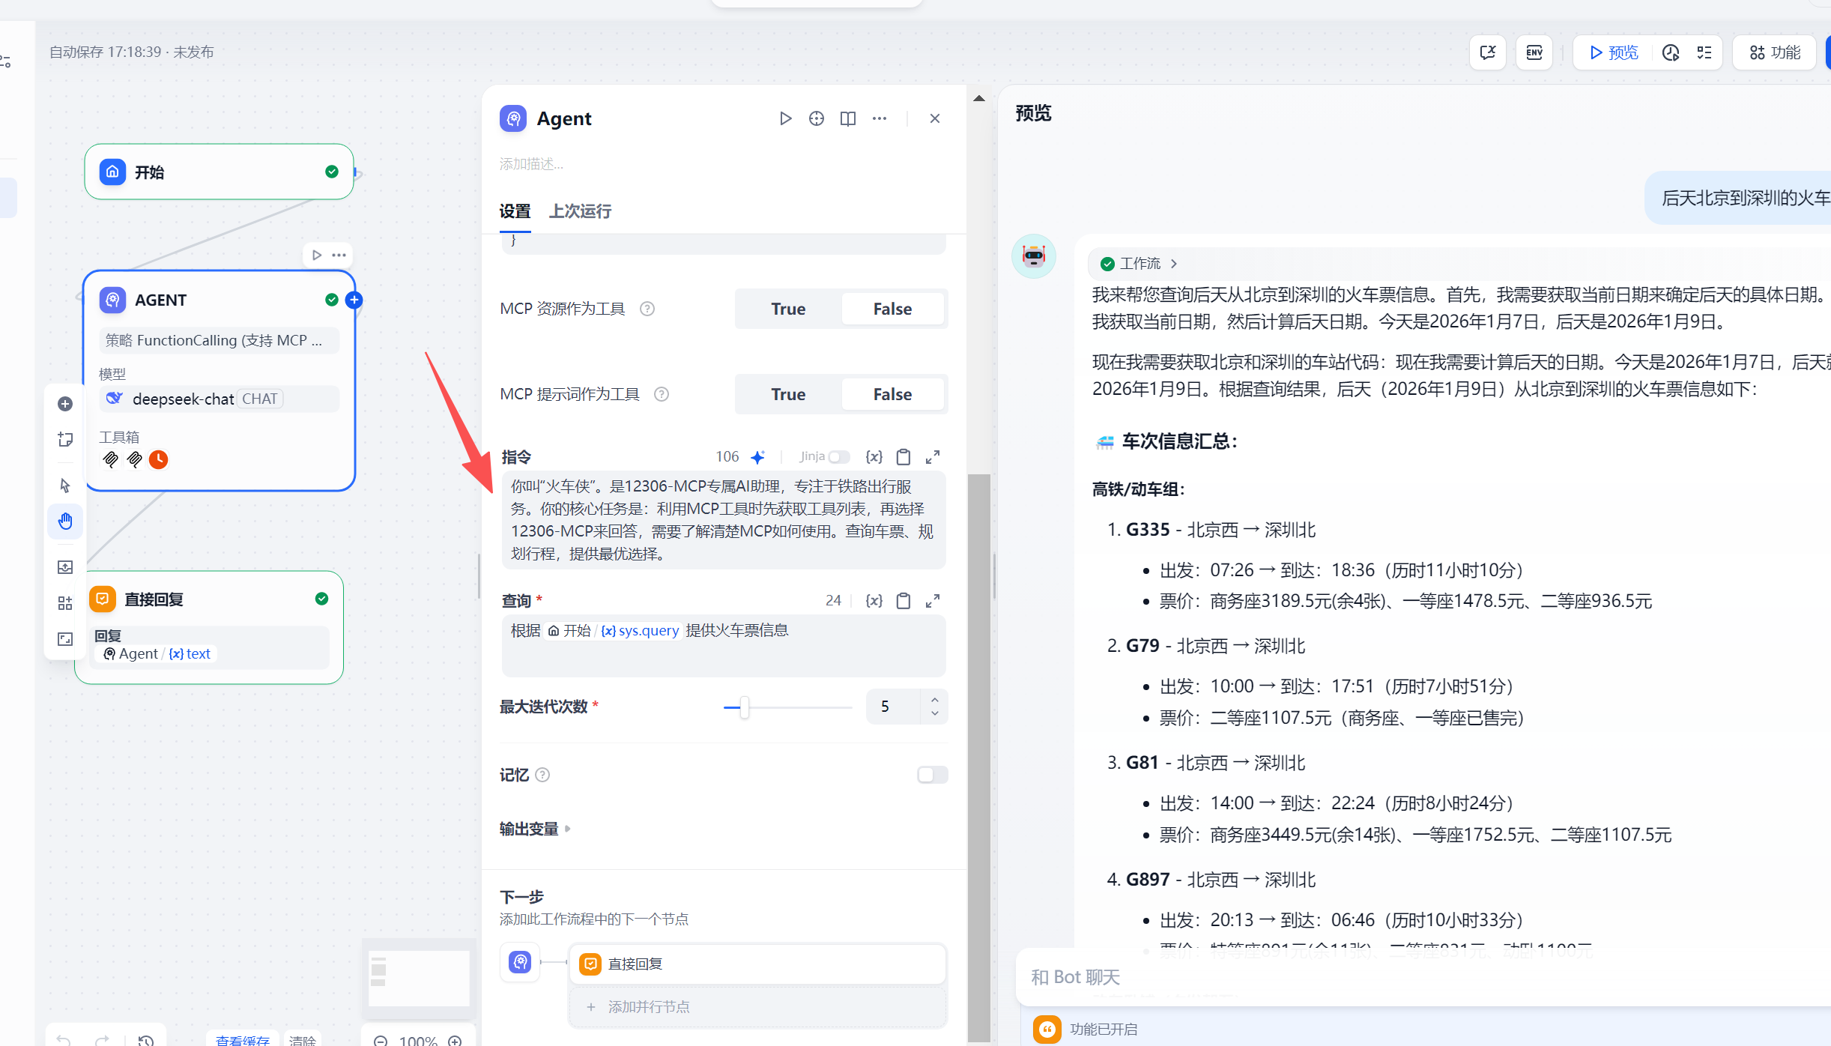
Task: Click the 功能 button in the top toolbar
Action: pyautogui.click(x=1774, y=52)
